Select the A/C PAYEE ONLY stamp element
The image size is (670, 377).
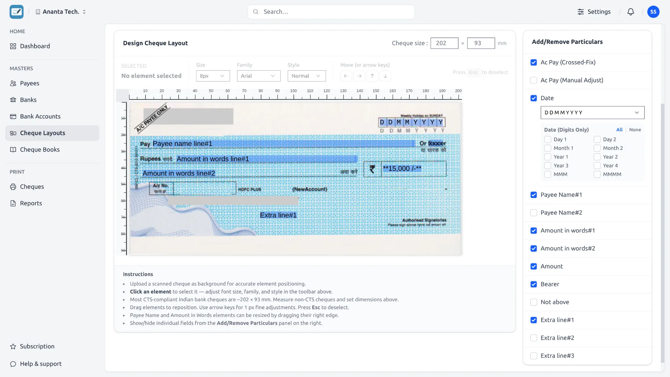coord(152,118)
